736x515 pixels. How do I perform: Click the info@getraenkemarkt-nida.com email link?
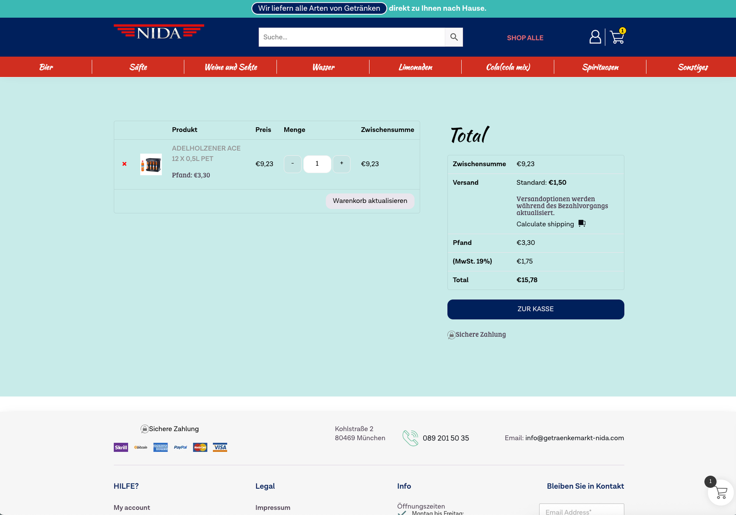575,438
